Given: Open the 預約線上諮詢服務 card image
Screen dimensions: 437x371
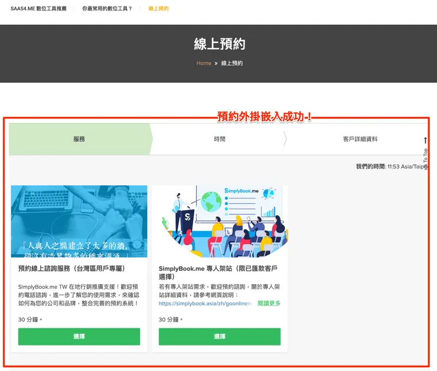Looking at the screenshot, I should pos(79,222).
